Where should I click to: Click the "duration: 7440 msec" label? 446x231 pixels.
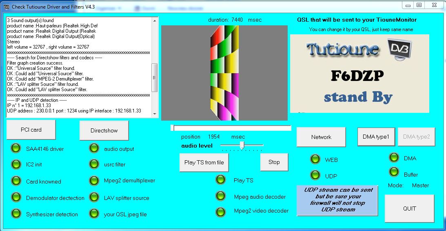(x=235, y=20)
